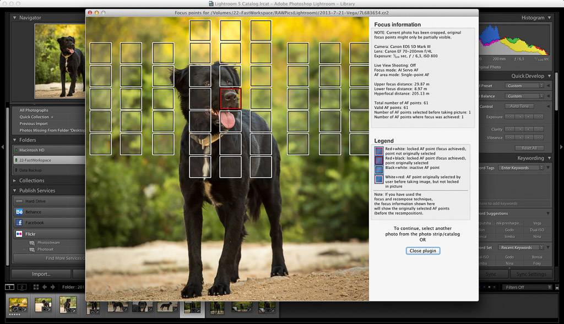
Task: Open the Filters Off dropdown
Action: pos(527,287)
